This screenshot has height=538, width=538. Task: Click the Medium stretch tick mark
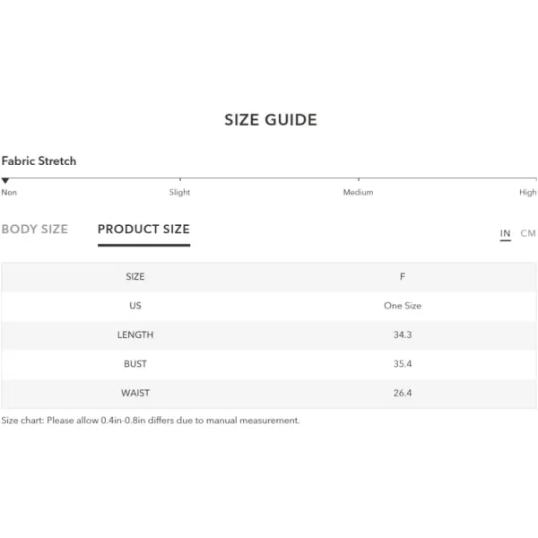pyautogui.click(x=359, y=179)
